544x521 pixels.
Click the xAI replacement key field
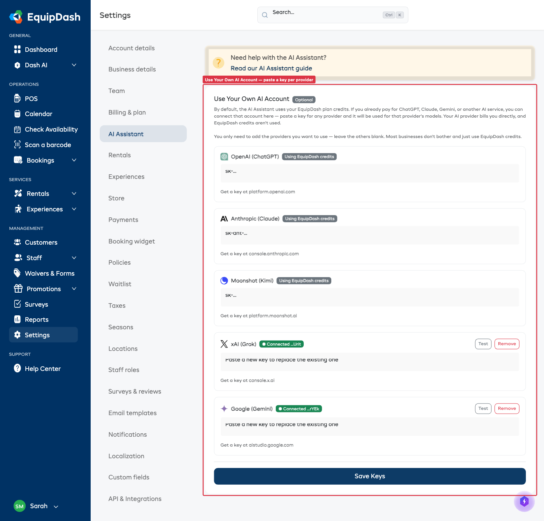pos(370,362)
